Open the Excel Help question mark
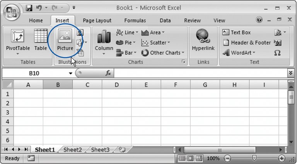The width and height of the screenshot is (297, 164). pyautogui.click(x=259, y=20)
